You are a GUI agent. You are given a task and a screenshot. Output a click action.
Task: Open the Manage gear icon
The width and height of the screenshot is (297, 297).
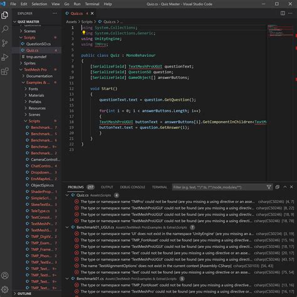click(x=5, y=289)
